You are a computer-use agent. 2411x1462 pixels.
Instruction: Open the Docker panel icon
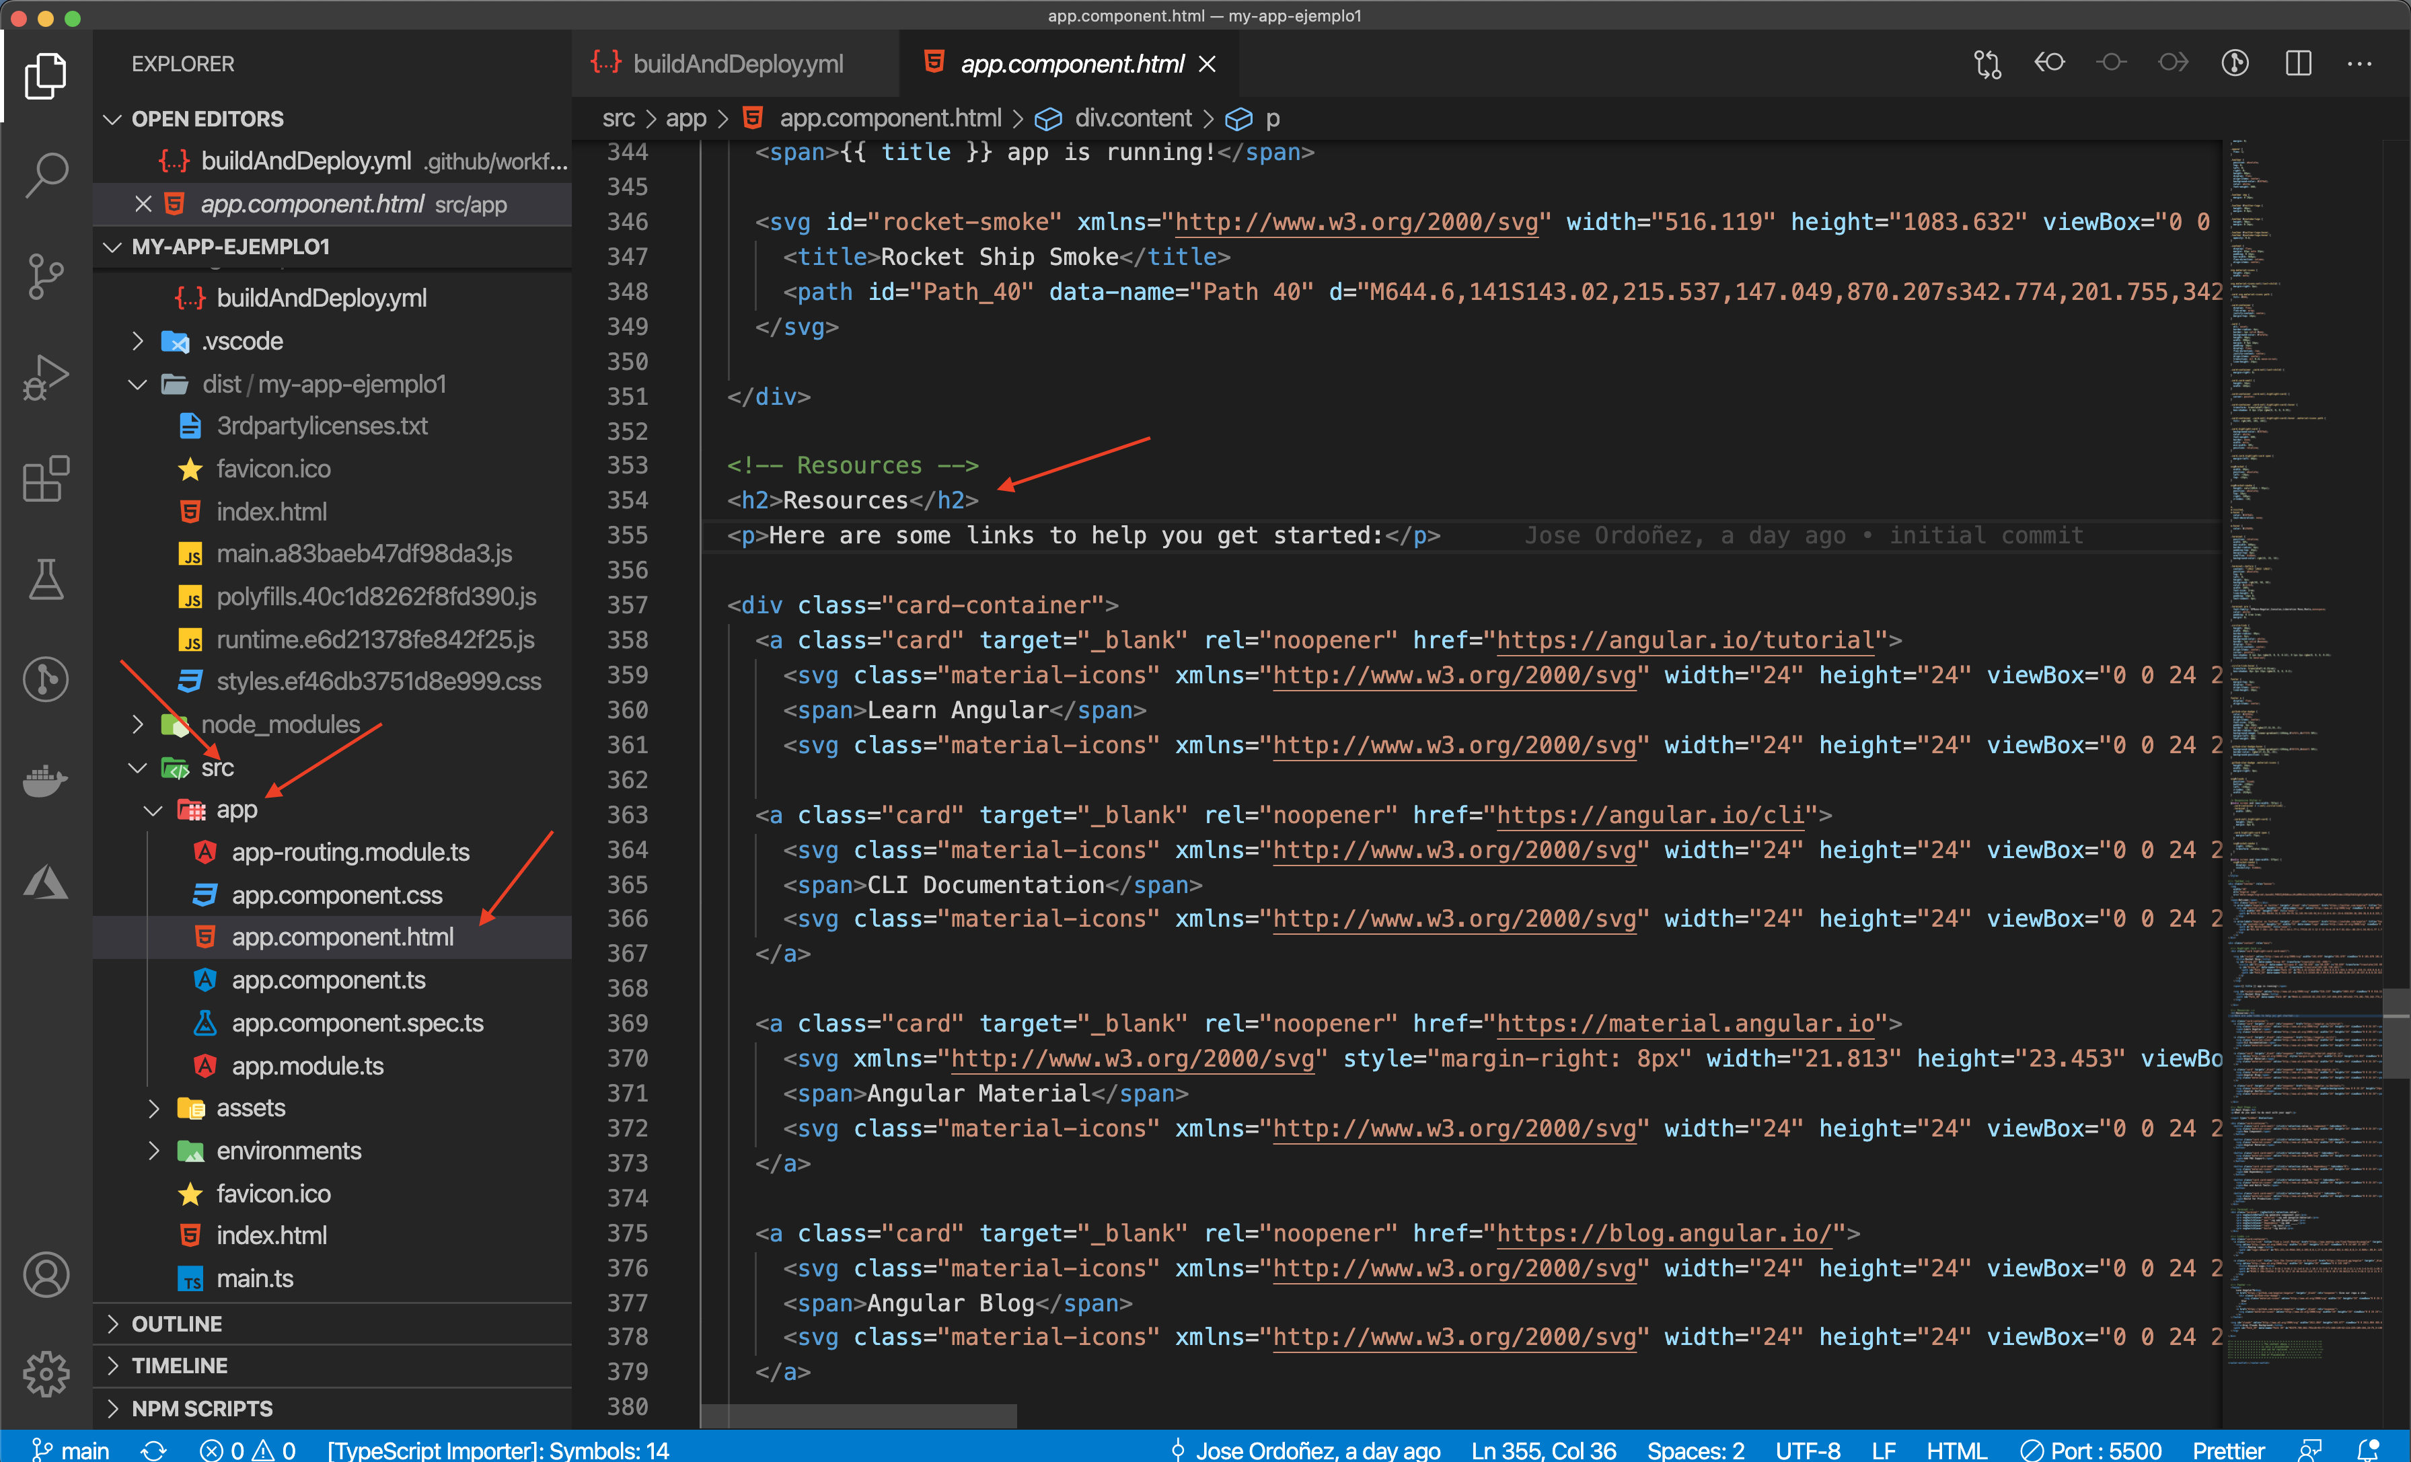click(46, 780)
